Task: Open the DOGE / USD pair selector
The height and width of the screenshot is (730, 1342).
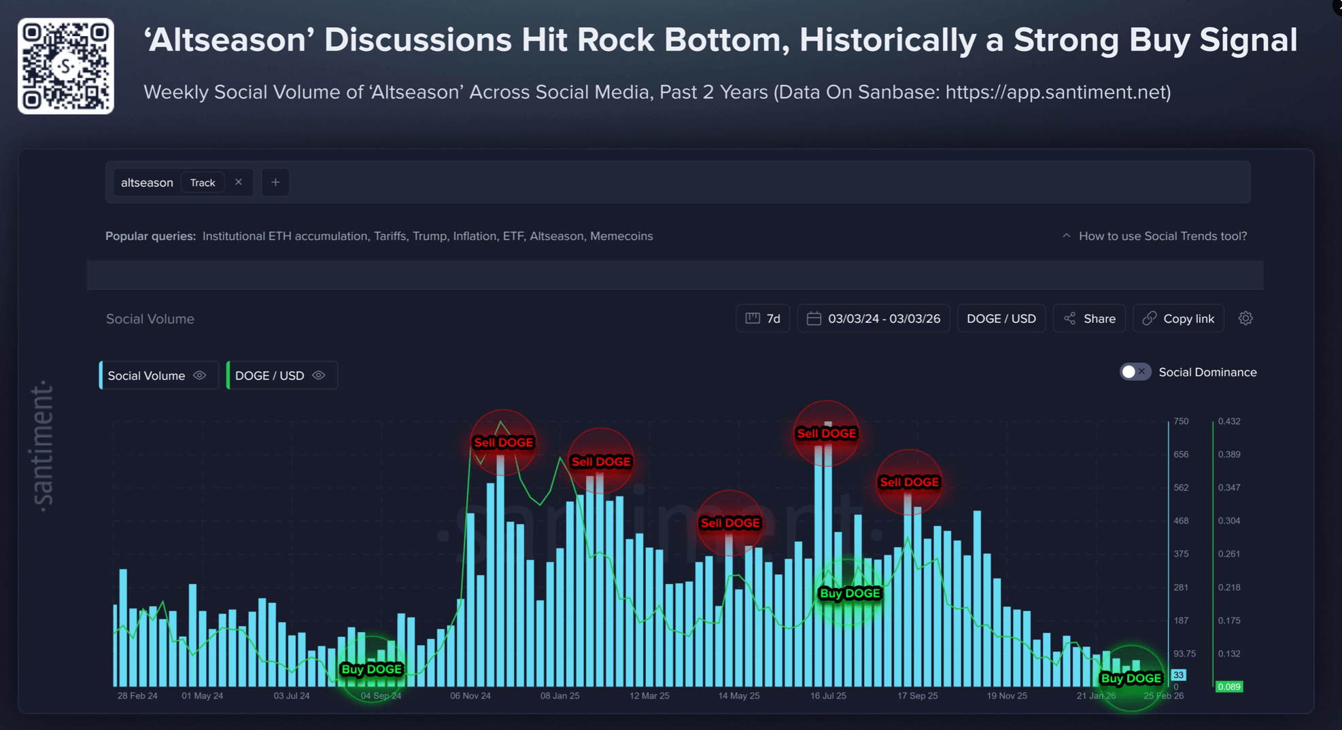Action: coord(1001,318)
